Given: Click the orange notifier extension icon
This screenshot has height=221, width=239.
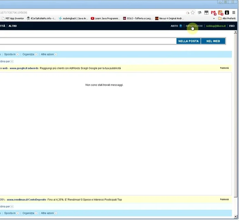Looking at the screenshot, I should pos(220,13).
